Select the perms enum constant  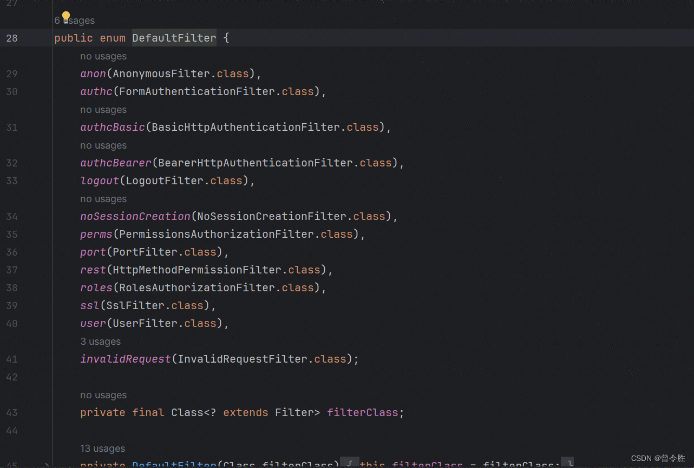pyautogui.click(x=96, y=234)
